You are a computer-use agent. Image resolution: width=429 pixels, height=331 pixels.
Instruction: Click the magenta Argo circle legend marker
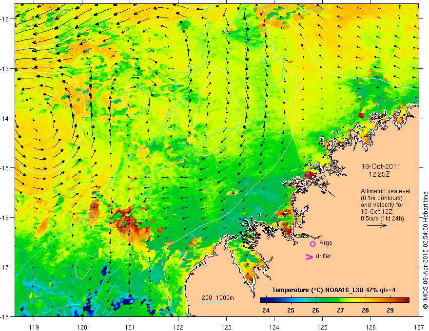(x=312, y=244)
